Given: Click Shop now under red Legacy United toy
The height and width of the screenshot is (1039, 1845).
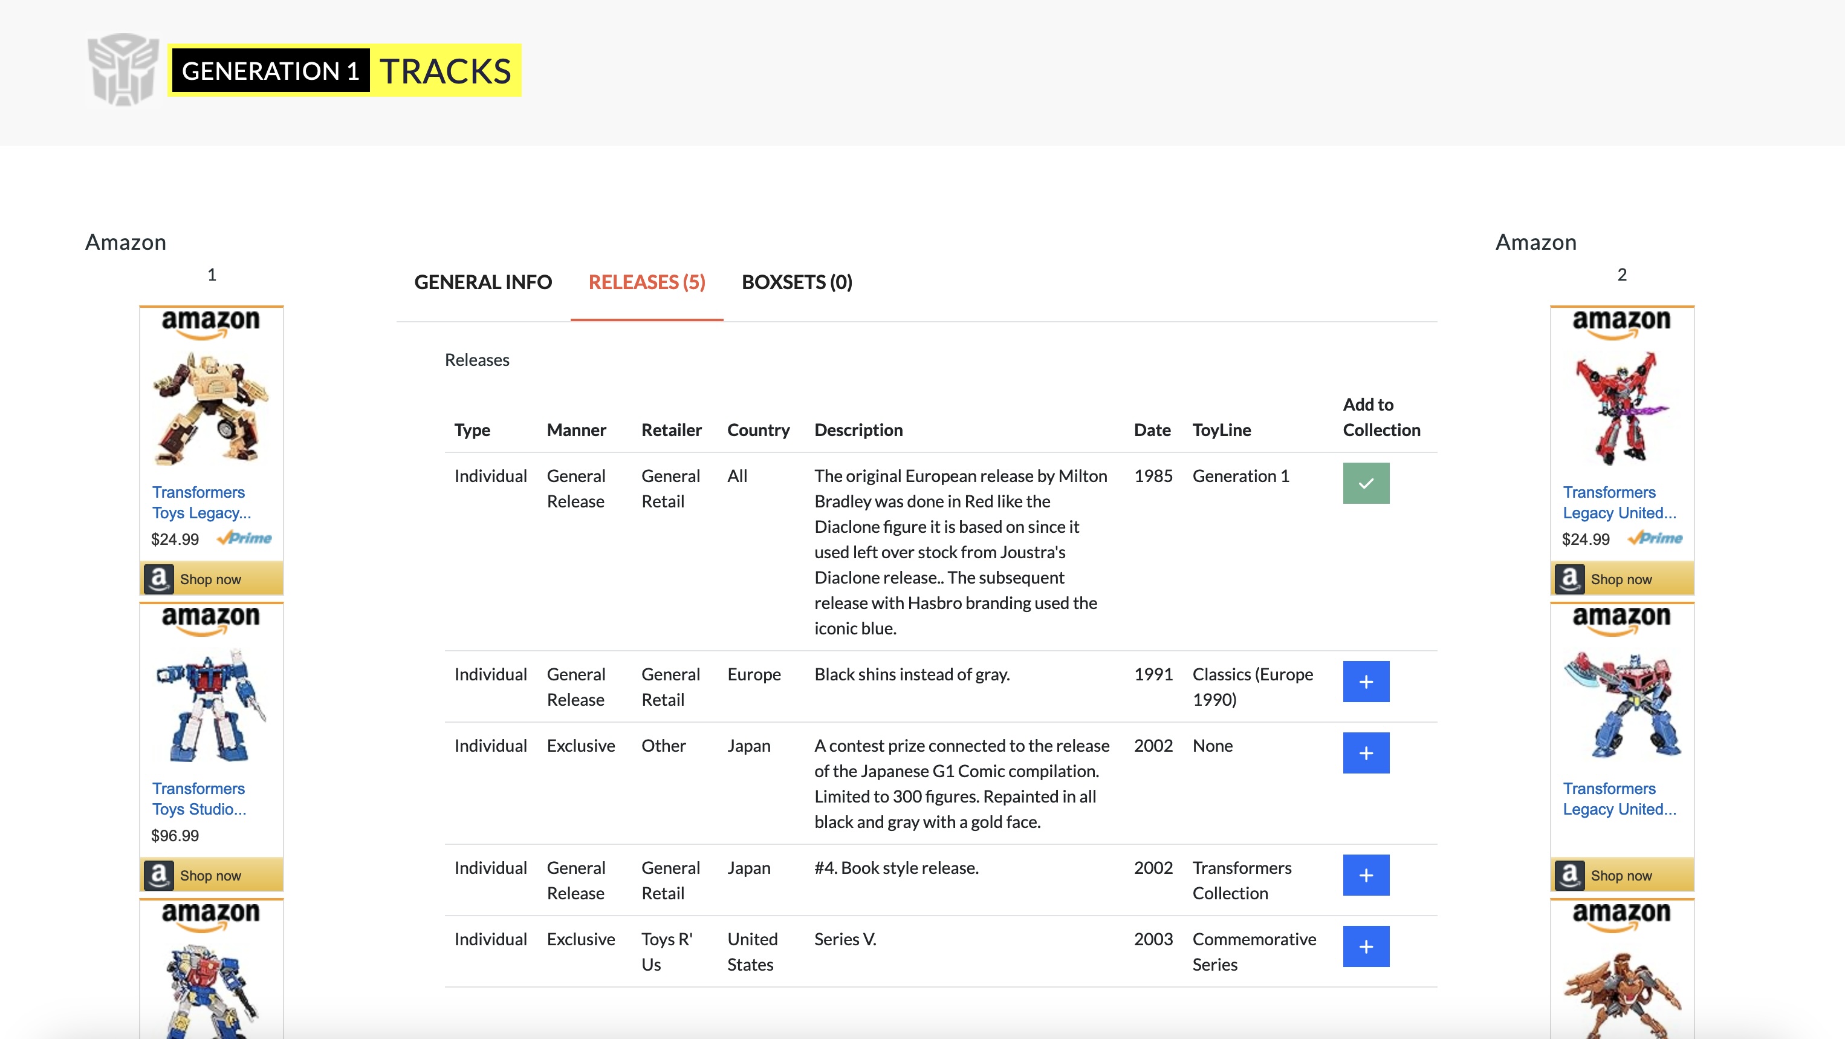Looking at the screenshot, I should (1621, 579).
